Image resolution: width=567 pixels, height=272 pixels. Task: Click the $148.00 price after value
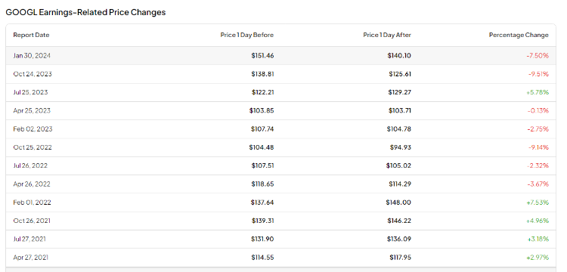point(398,202)
